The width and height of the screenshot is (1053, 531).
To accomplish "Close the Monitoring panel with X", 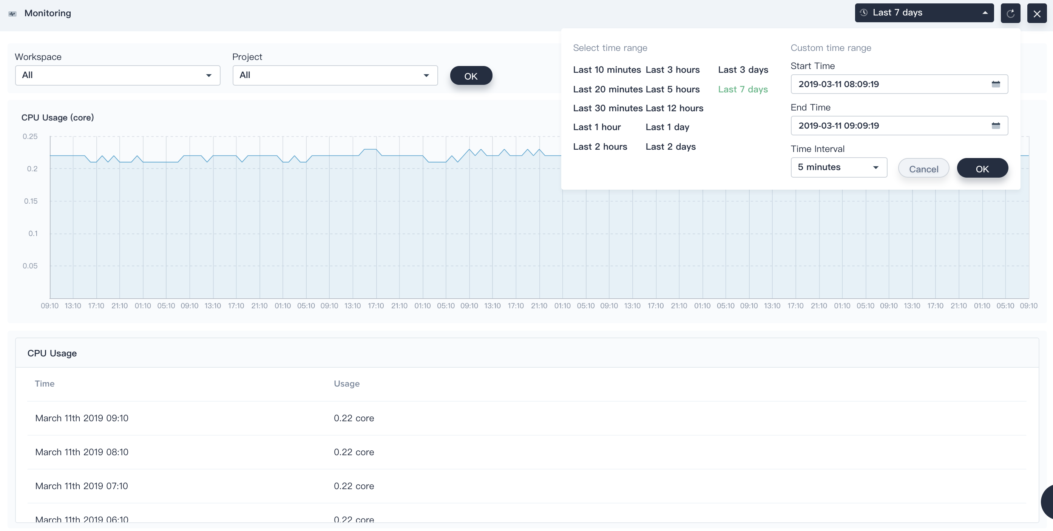I will pos(1037,13).
